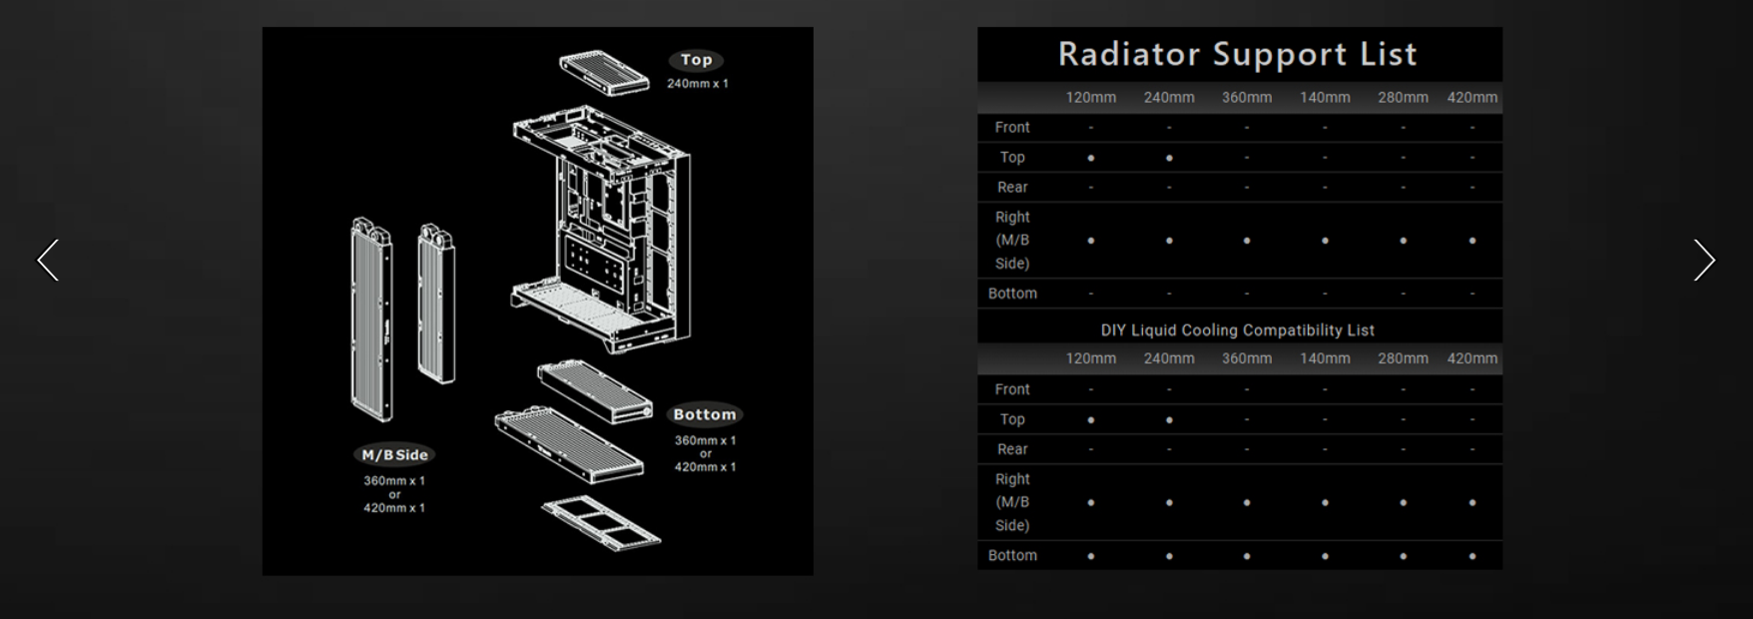Image resolution: width=1753 pixels, height=619 pixels.
Task: Click Rear row label in DIY Liquid Cooling table
Action: [1011, 449]
